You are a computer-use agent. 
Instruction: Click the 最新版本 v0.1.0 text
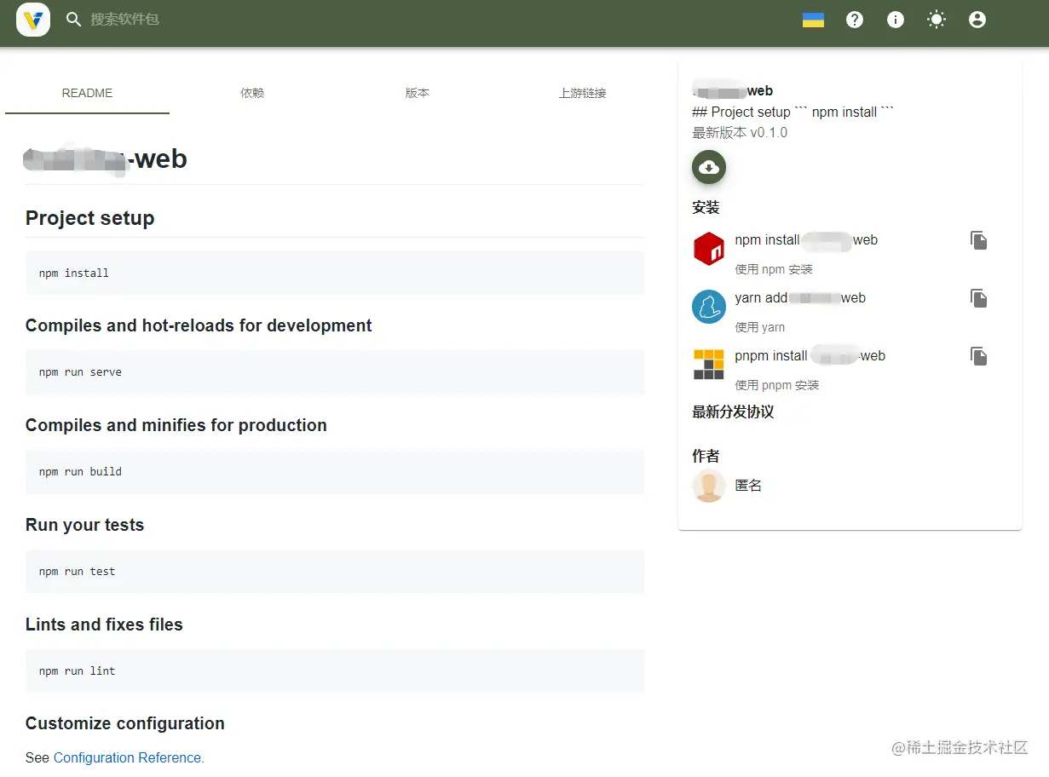740,133
